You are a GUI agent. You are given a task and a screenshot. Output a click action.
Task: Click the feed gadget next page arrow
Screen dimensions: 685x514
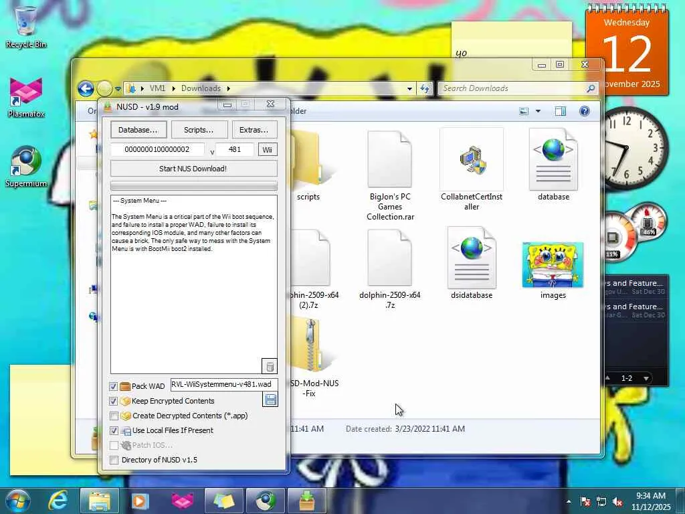[x=646, y=378]
